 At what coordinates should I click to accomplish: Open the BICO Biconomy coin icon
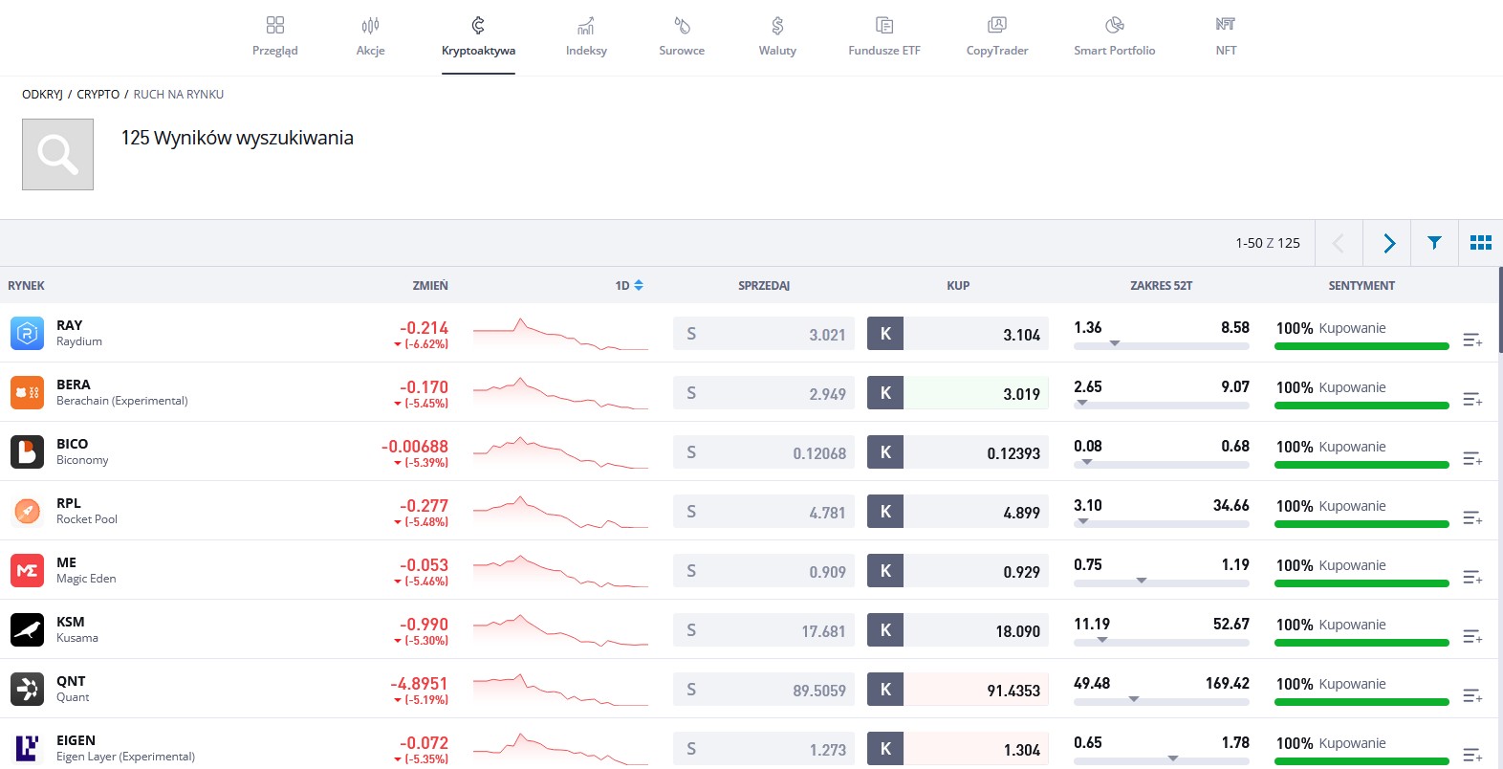click(x=27, y=451)
